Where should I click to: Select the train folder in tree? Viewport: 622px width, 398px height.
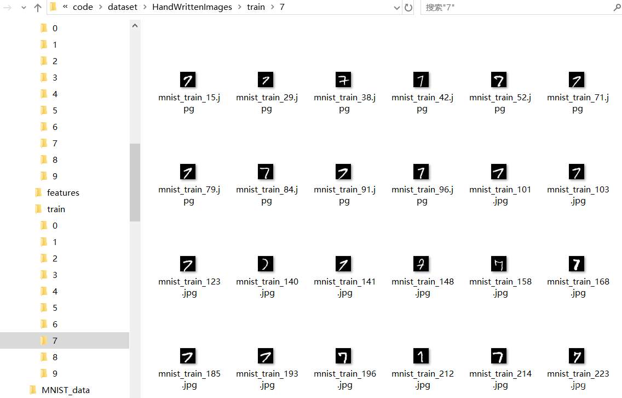(56, 209)
